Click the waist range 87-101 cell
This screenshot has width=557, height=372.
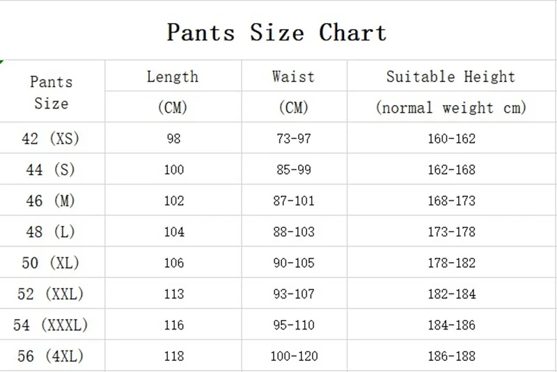coord(293,201)
